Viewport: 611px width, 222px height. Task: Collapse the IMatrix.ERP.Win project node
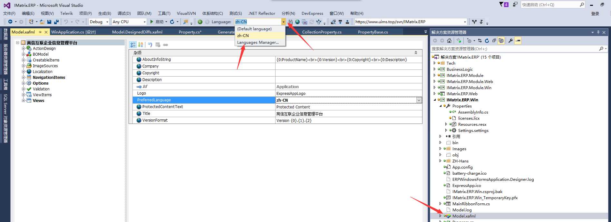434,100
